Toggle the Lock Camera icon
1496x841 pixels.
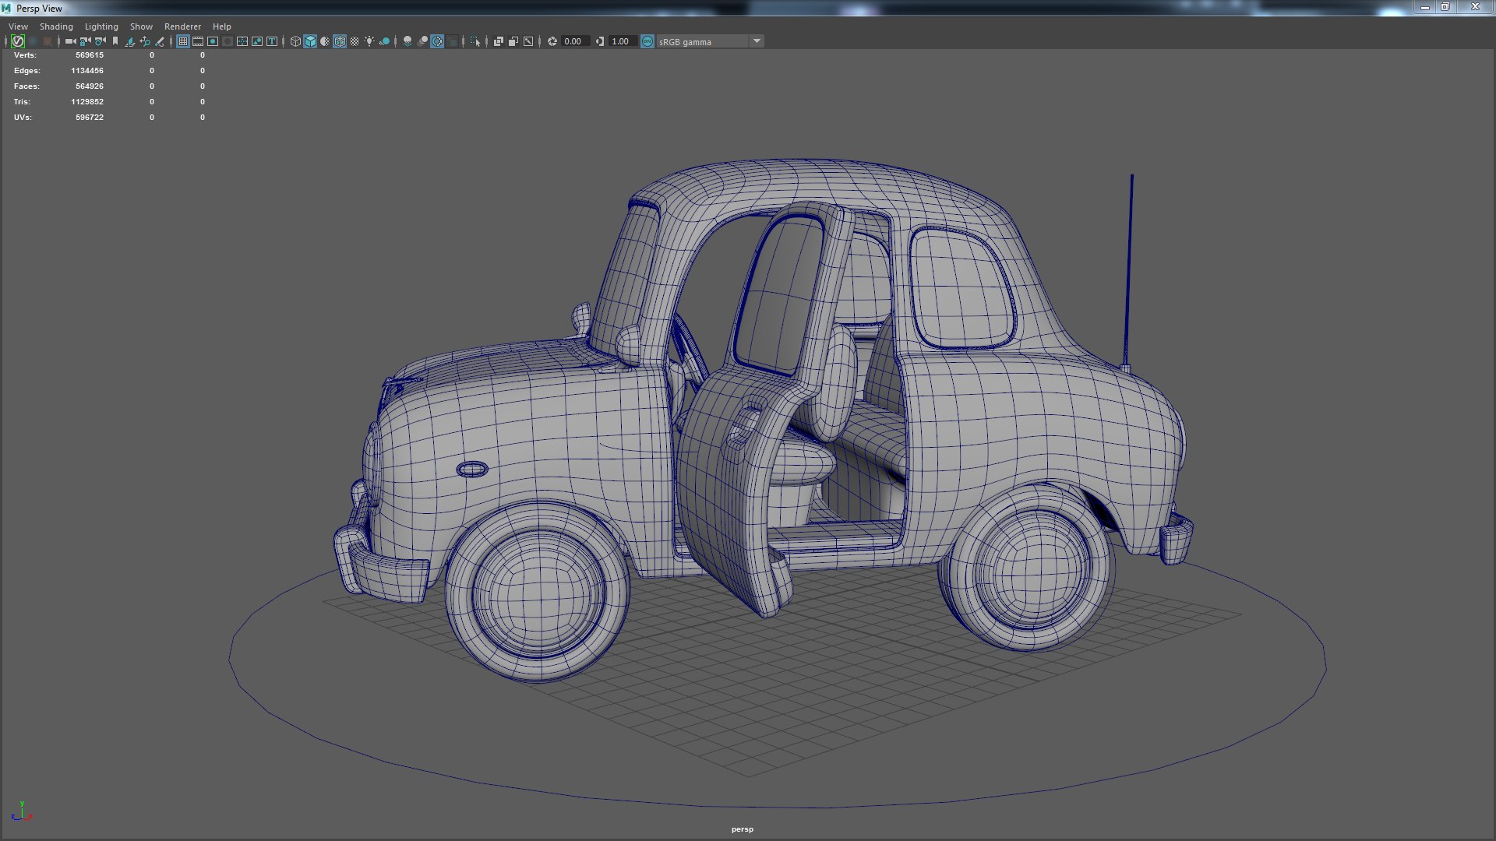tap(85, 41)
